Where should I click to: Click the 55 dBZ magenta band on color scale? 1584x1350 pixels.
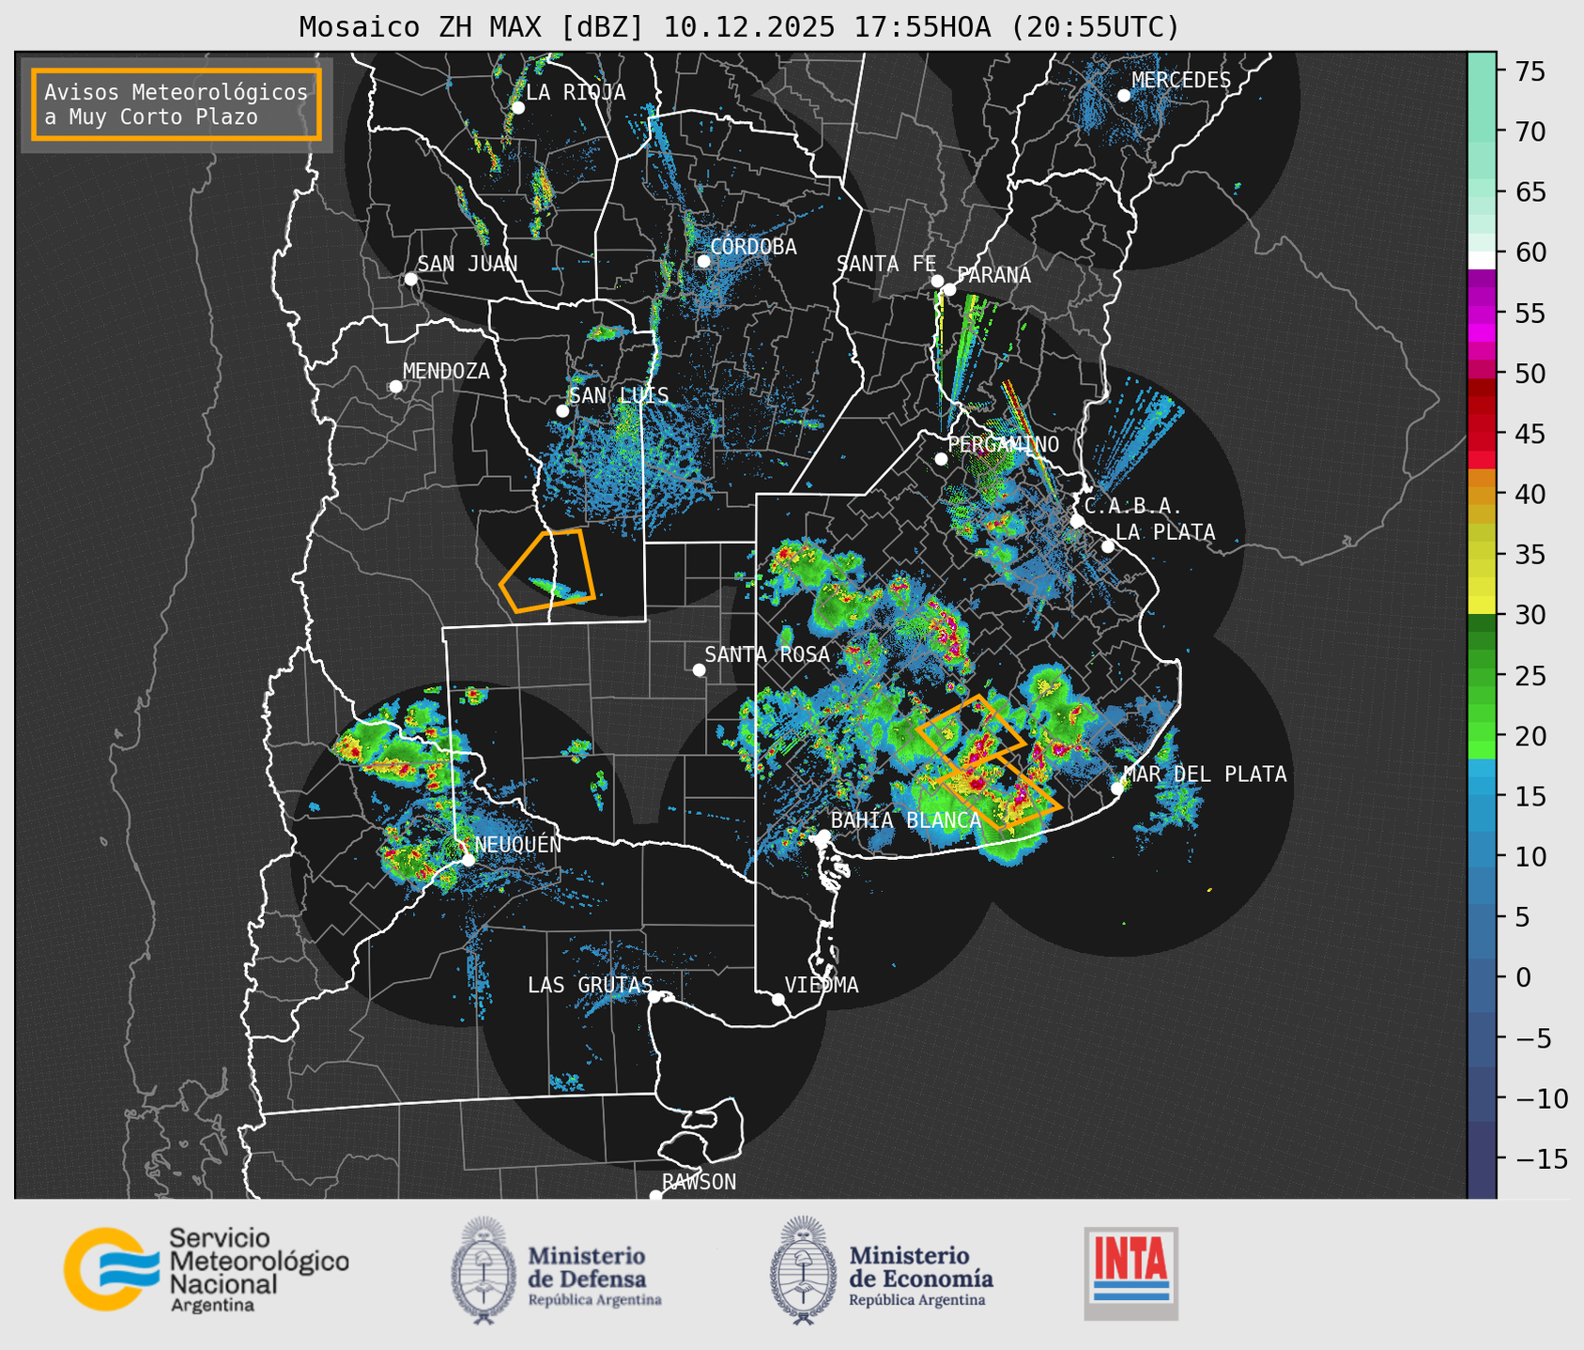coord(1482,314)
